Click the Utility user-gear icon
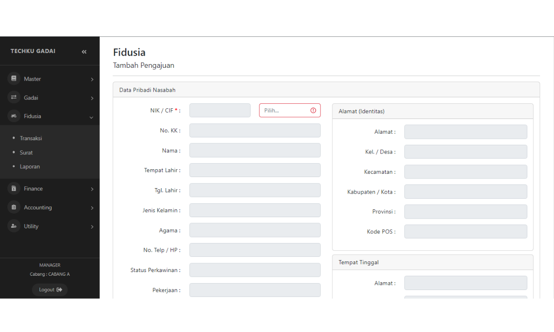The height and width of the screenshot is (332, 554). [14, 226]
